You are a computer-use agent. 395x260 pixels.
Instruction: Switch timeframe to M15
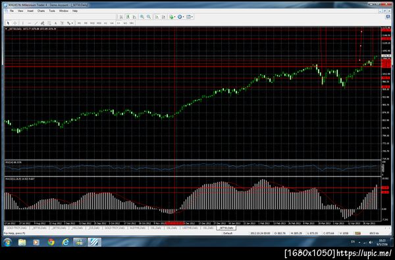tap(92, 23)
